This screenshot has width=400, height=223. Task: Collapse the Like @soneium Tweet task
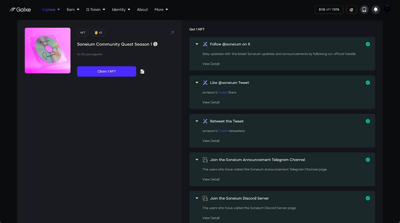tap(197, 83)
